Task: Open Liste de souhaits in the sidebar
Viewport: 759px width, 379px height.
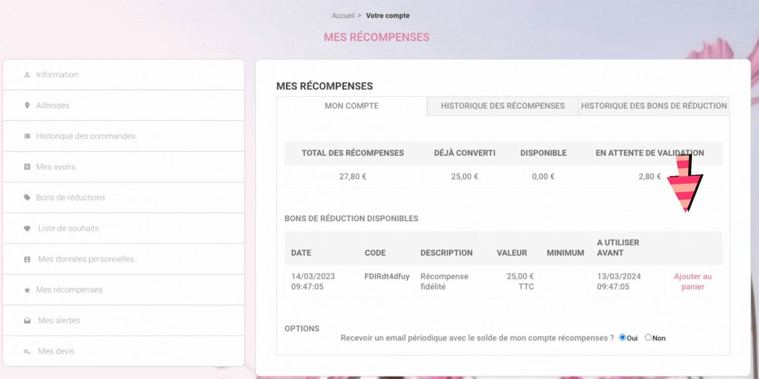Action: click(123, 228)
